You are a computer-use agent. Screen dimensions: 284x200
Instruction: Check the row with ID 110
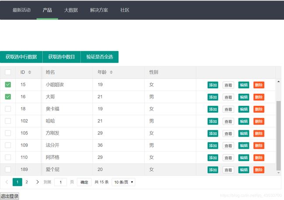[8, 158]
